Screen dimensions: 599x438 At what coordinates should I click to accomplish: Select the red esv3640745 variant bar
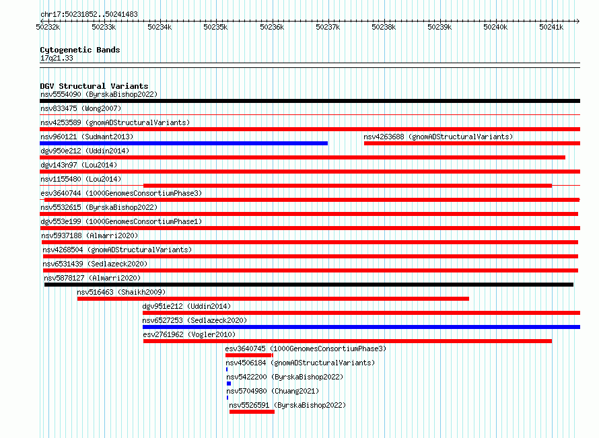click(249, 355)
